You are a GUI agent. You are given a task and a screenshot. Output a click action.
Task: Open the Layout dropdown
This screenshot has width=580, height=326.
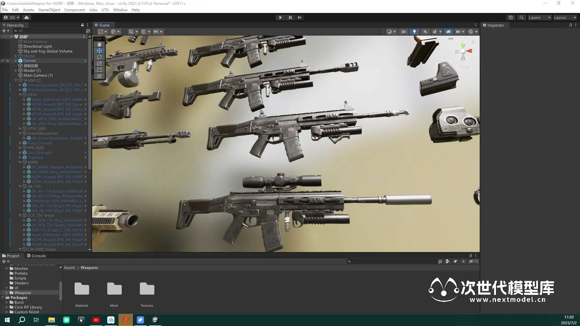click(x=565, y=18)
